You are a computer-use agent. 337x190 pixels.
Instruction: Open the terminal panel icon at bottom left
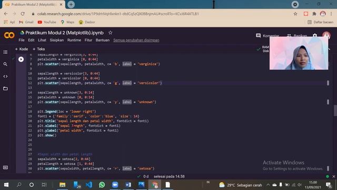point(5,168)
